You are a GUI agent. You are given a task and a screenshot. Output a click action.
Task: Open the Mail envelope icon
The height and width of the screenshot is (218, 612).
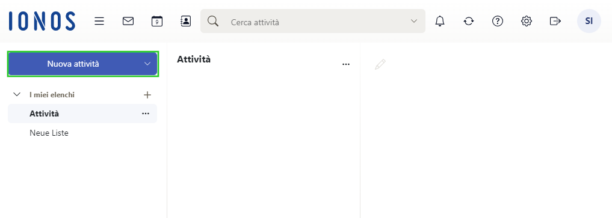click(128, 21)
